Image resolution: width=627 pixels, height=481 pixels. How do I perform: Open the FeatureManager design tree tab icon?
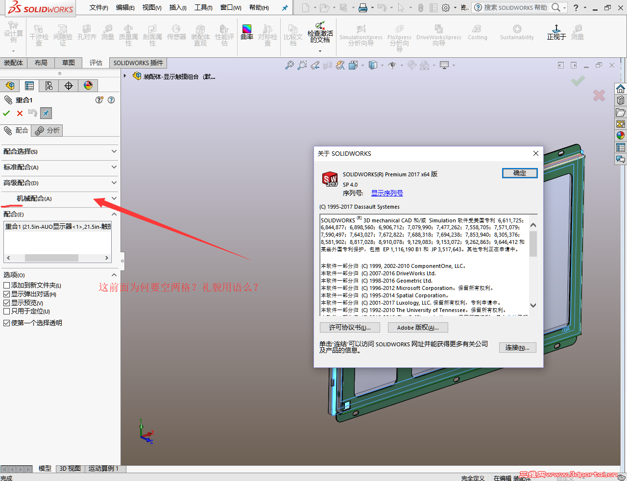(10, 86)
